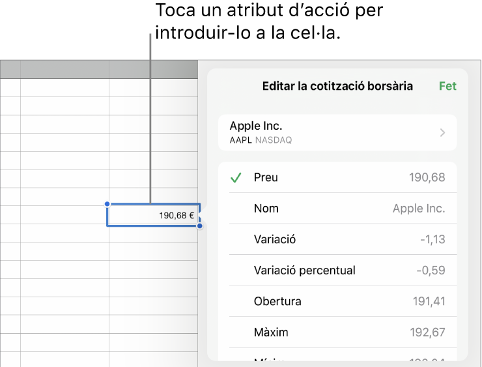The width and height of the screenshot is (482, 367).
Task: Select the Preu attribute row
Action: 337,177
